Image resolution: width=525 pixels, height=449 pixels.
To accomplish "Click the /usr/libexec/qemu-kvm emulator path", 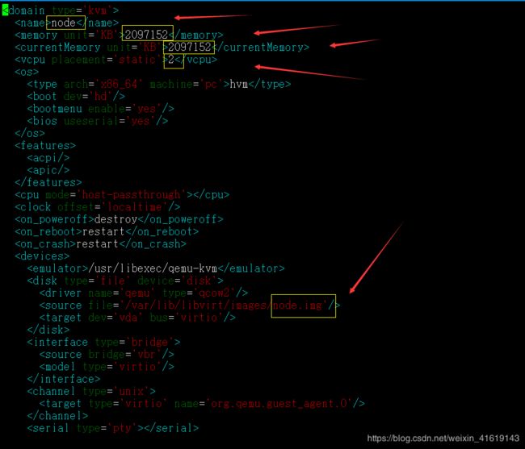I will (153, 268).
